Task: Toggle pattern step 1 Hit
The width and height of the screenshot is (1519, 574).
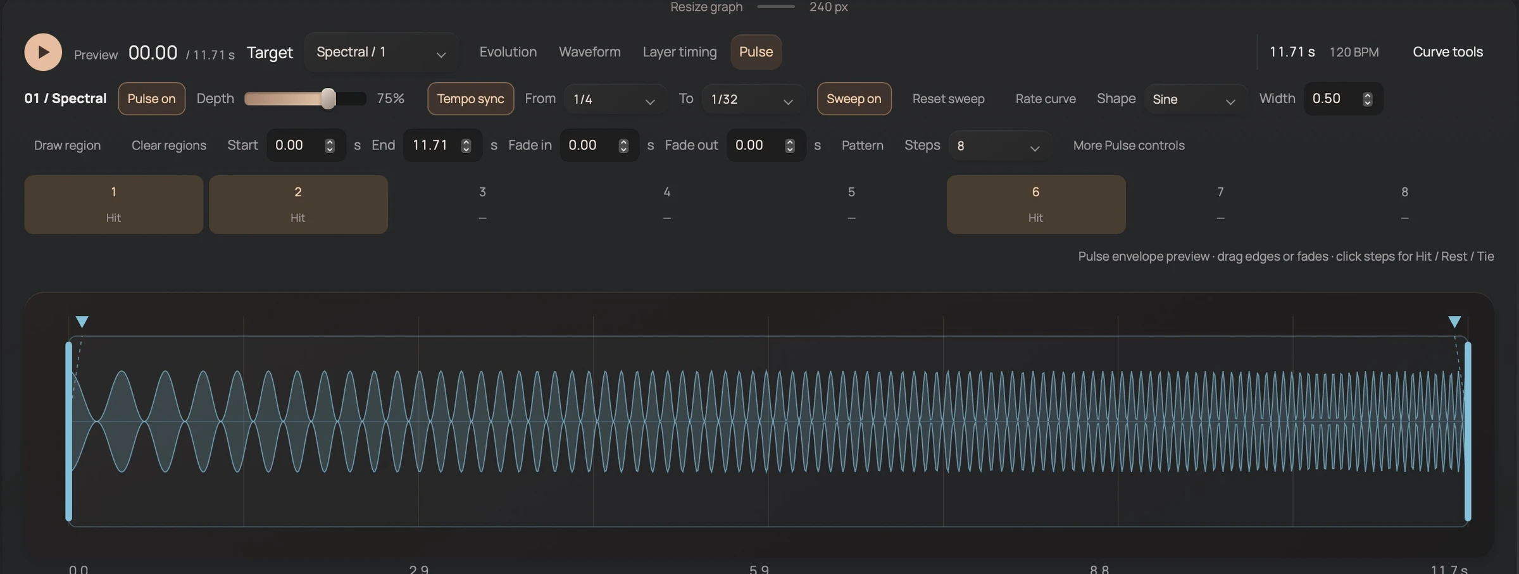Action: (x=113, y=204)
